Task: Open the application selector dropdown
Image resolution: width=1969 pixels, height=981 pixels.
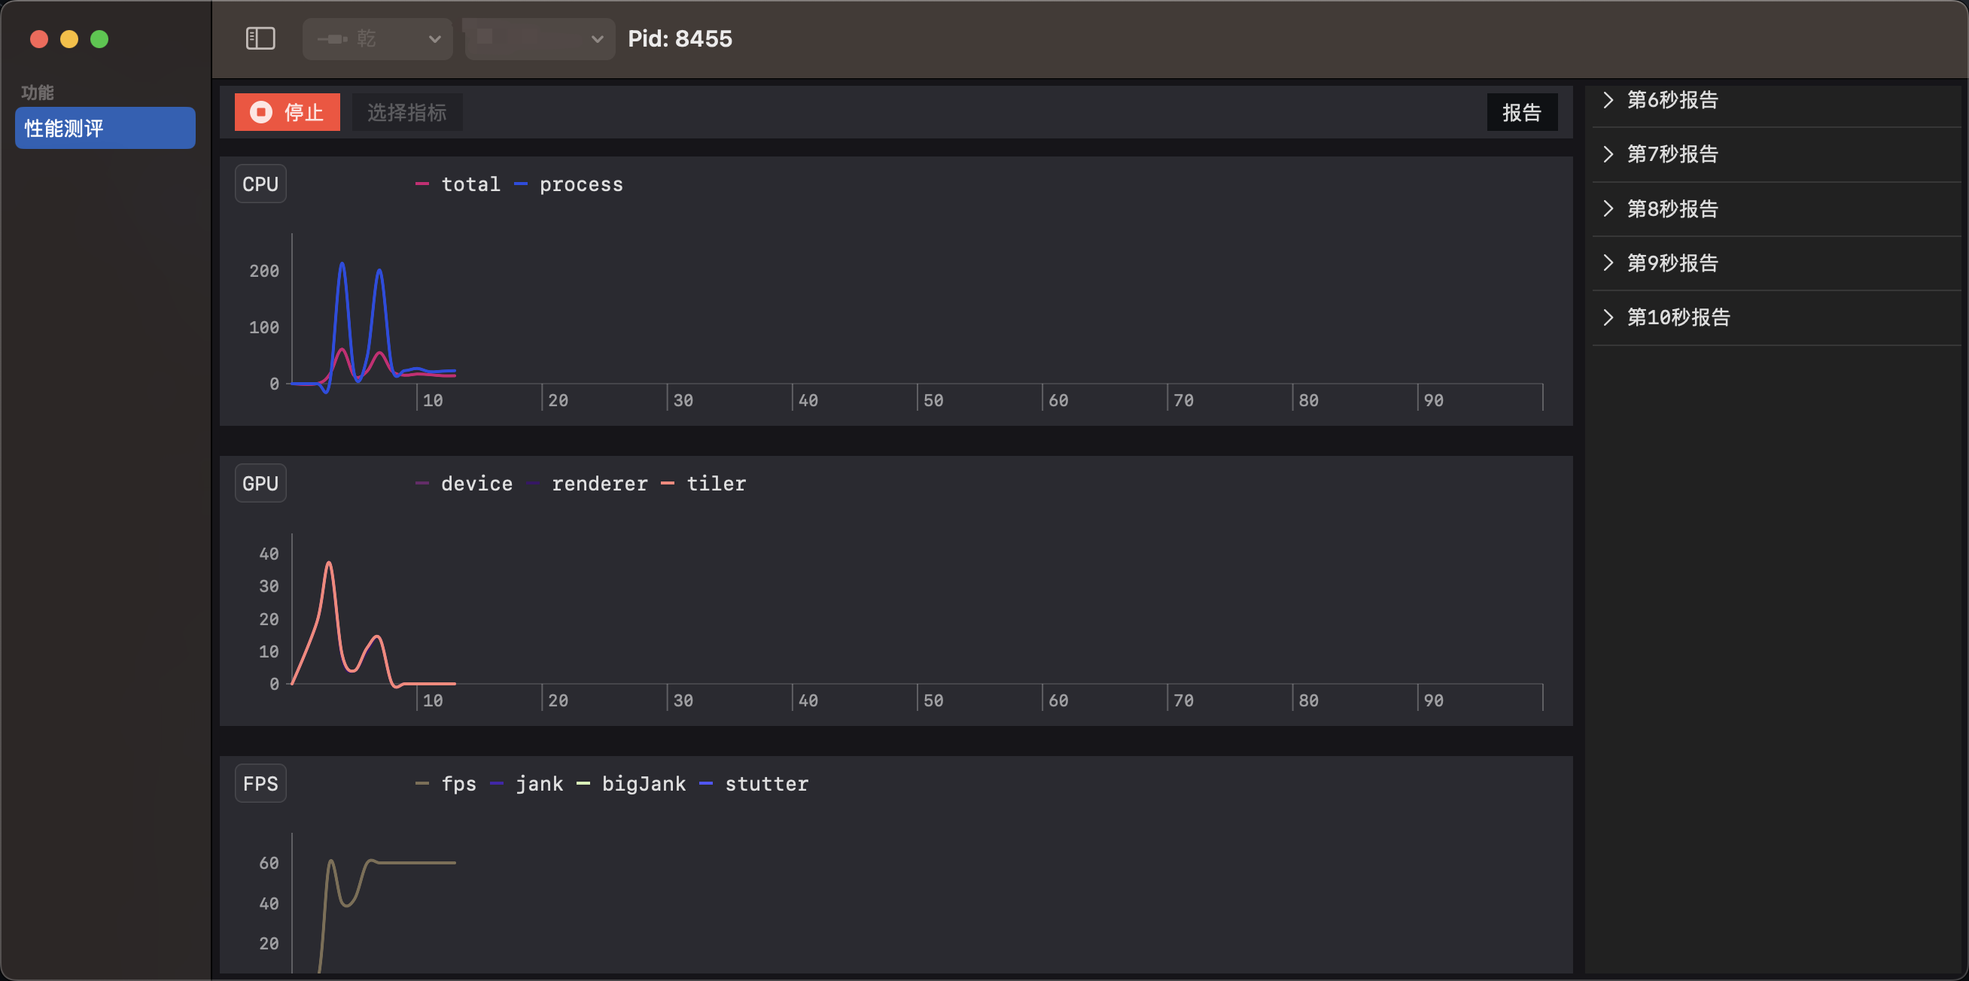Action: (538, 39)
